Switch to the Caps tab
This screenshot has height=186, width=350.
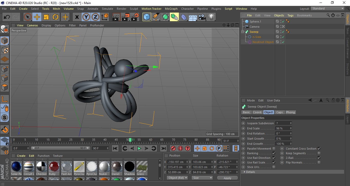coord(279,112)
